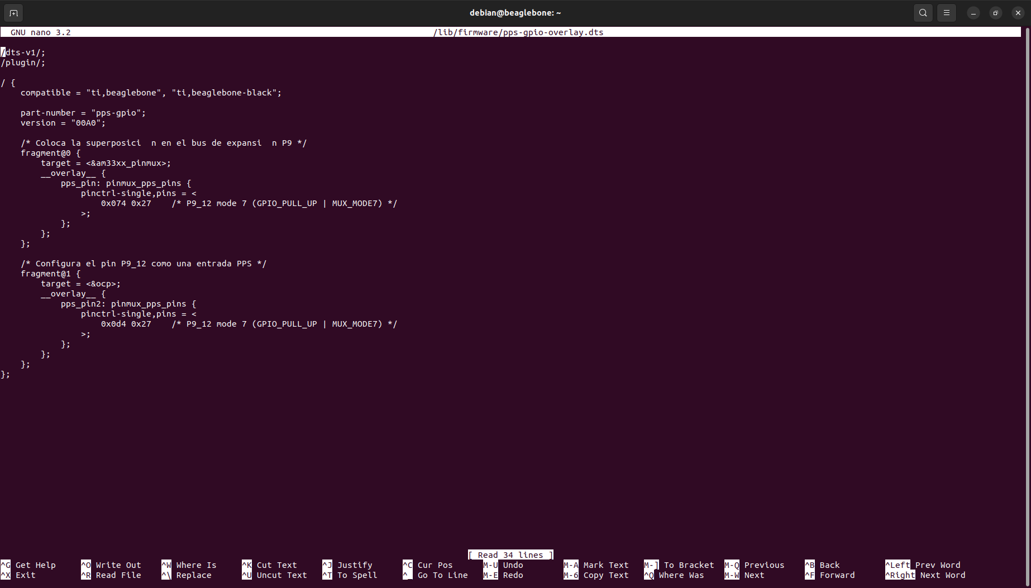This screenshot has height=588, width=1031.
Task: Click the Uncut Text shortcut label
Action: point(281,575)
